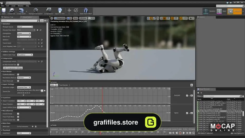
Task: Play the animation in reverse
Action: 177,133
